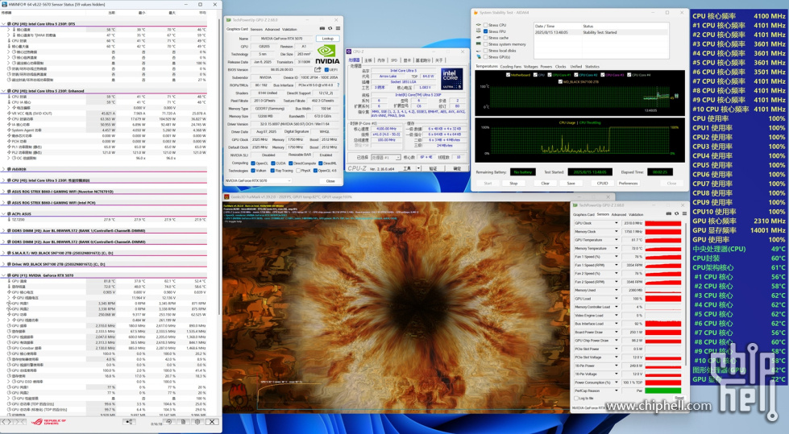Click the Bus Interface question mark icon
The height and width of the screenshot is (434, 789).
click(338, 85)
